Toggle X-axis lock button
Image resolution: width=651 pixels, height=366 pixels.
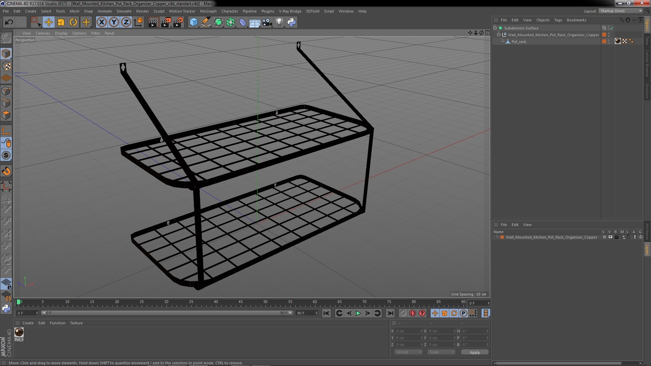[101, 22]
